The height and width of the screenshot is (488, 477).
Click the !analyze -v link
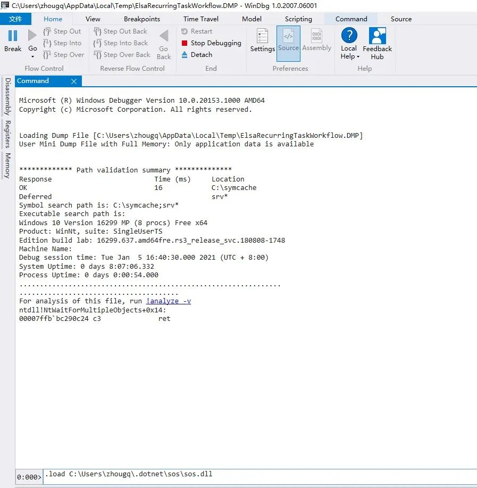tap(169, 301)
